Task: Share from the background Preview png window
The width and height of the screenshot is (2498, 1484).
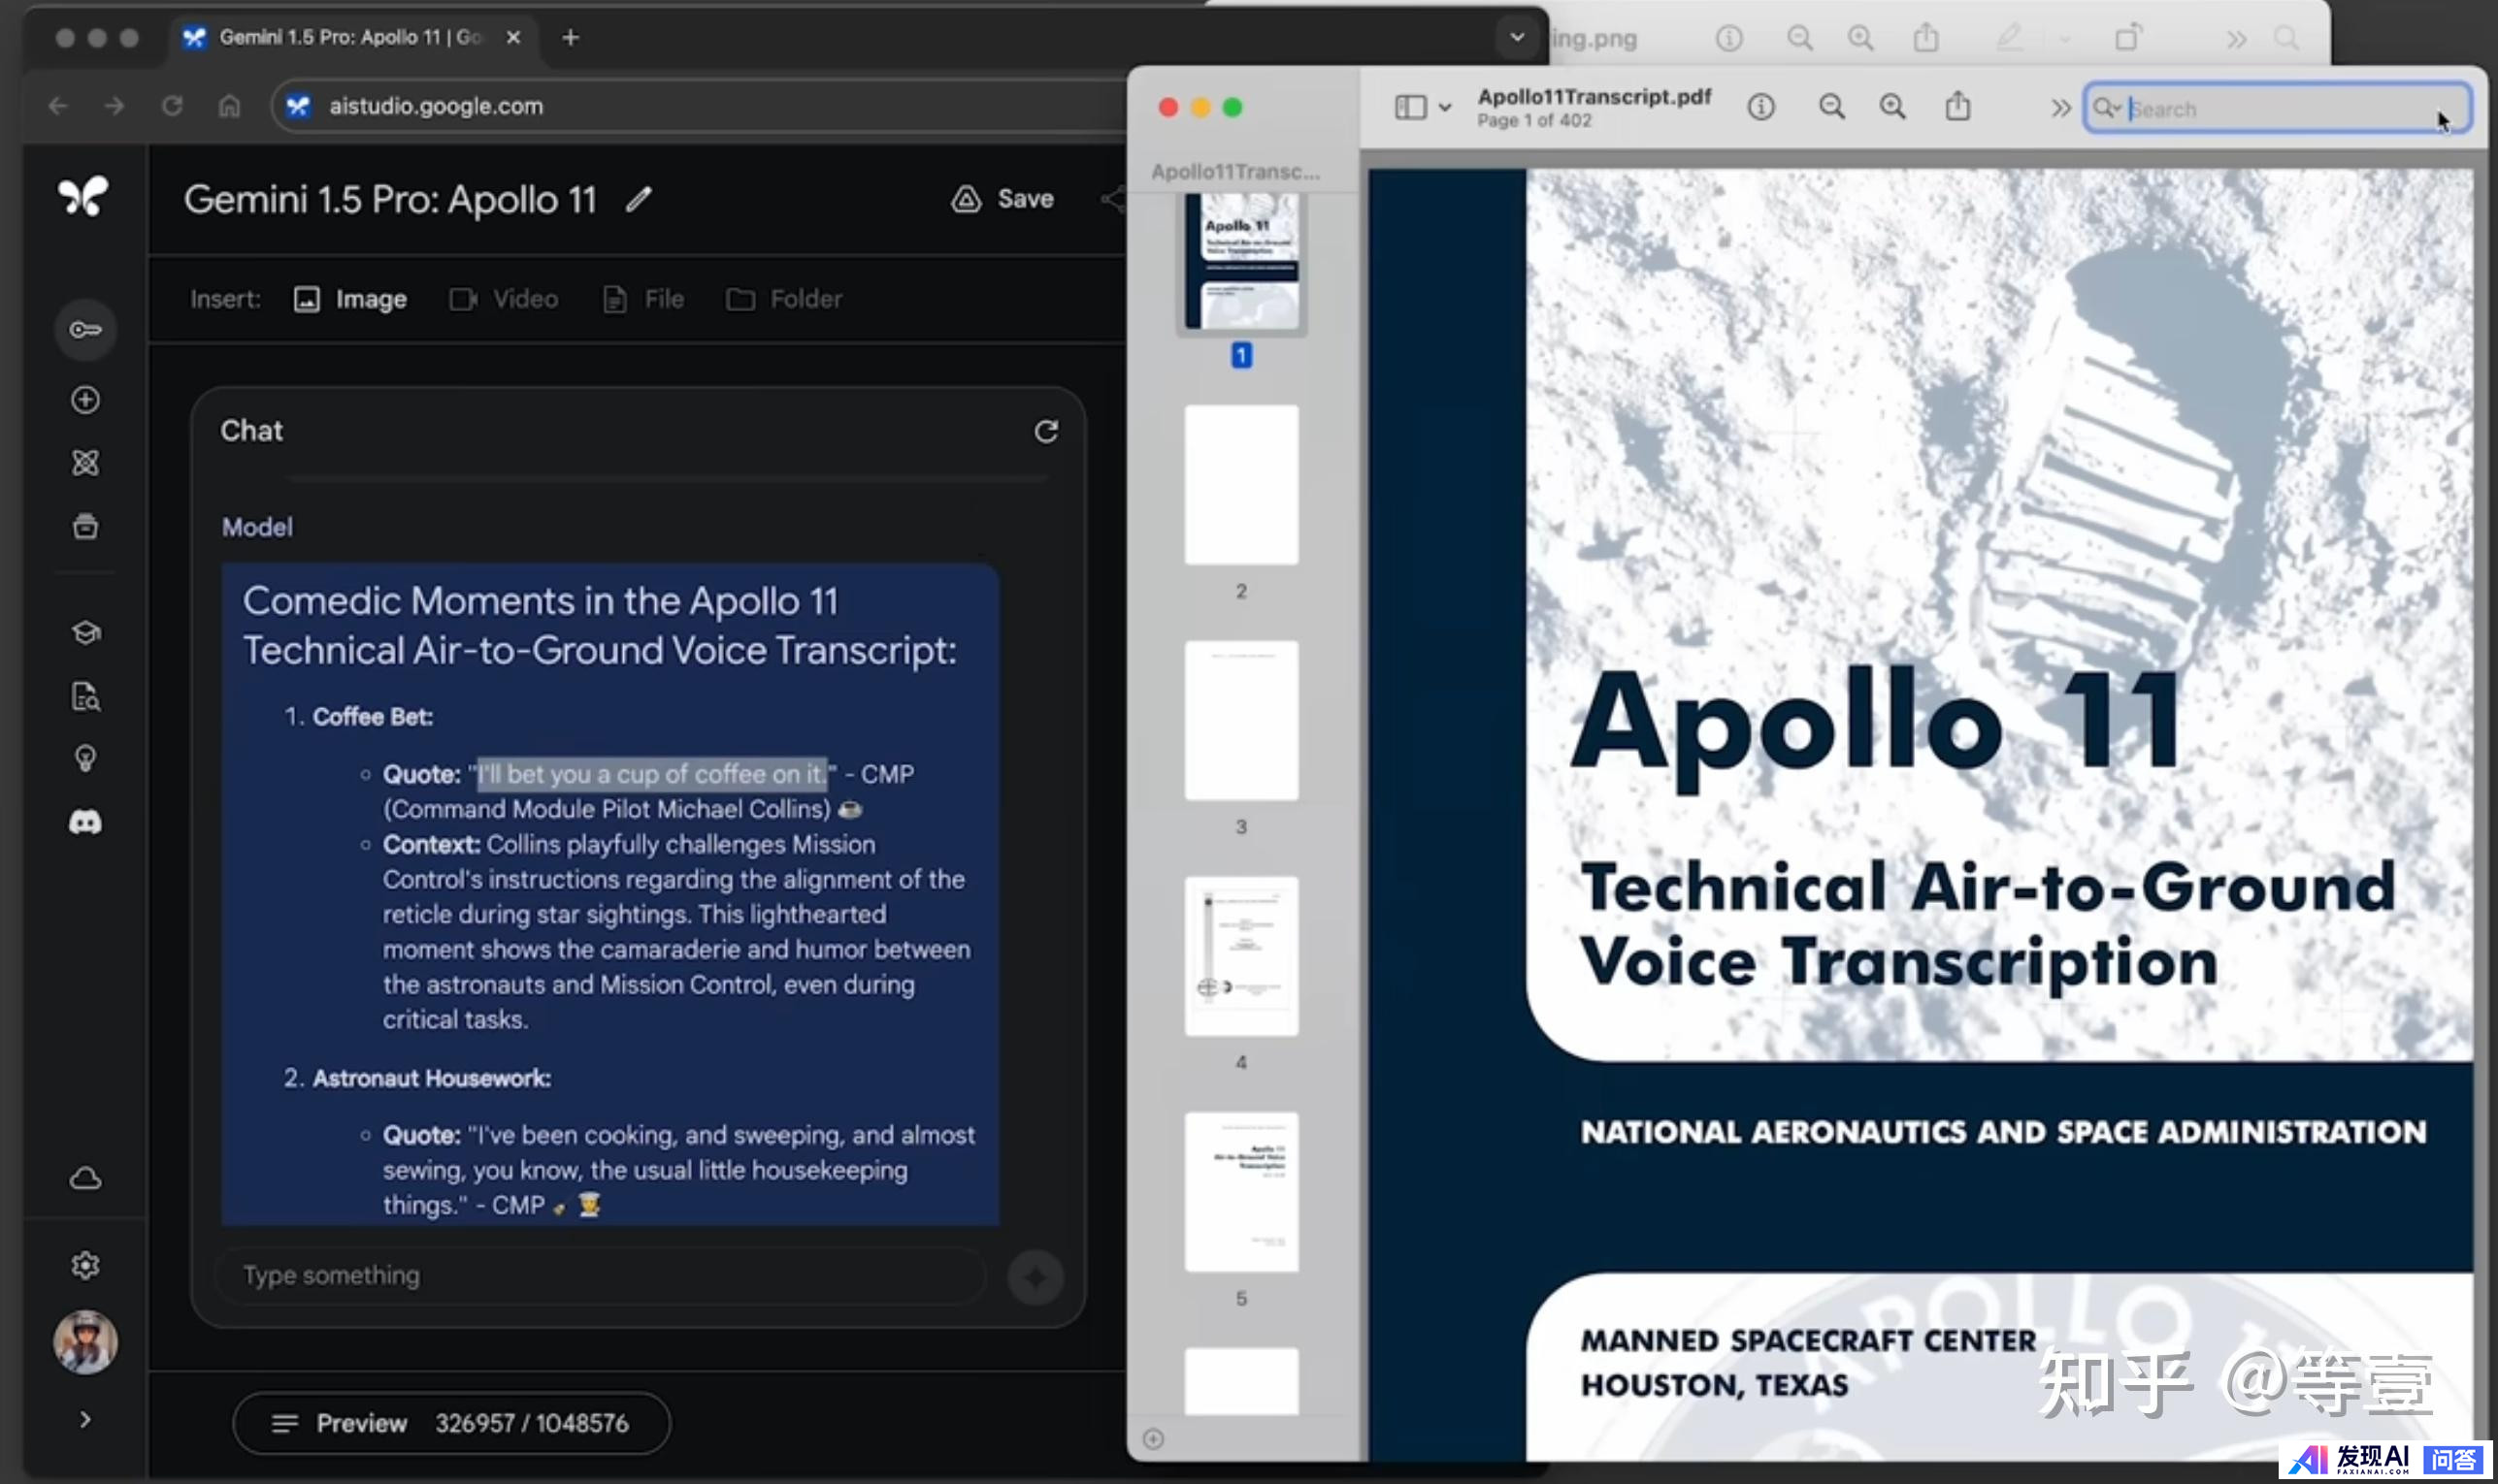Action: [x=1925, y=38]
